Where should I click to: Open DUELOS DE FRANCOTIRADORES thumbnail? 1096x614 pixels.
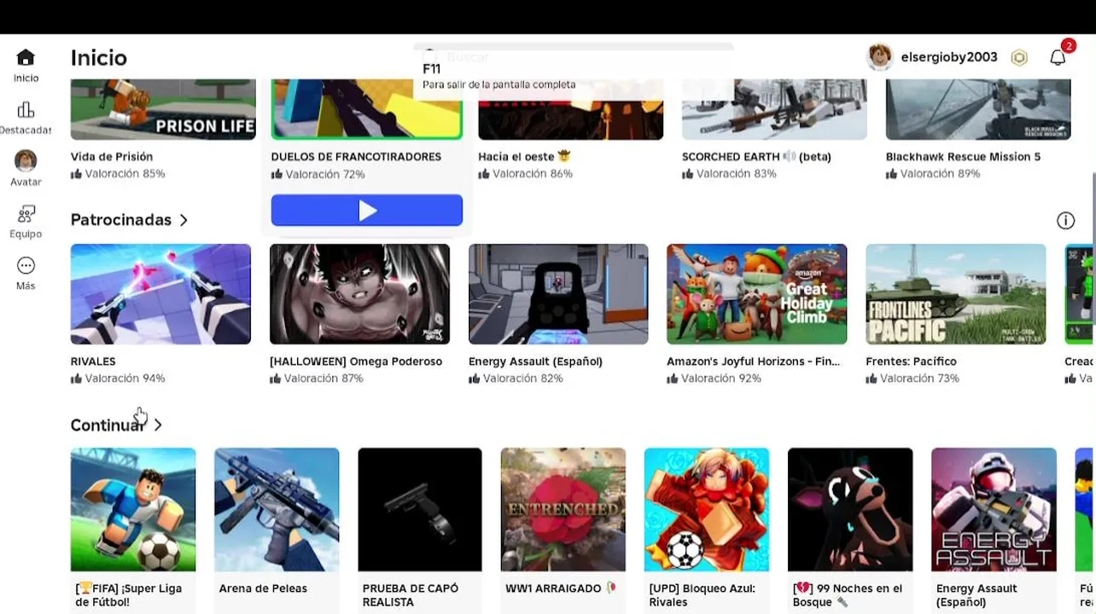click(367, 109)
